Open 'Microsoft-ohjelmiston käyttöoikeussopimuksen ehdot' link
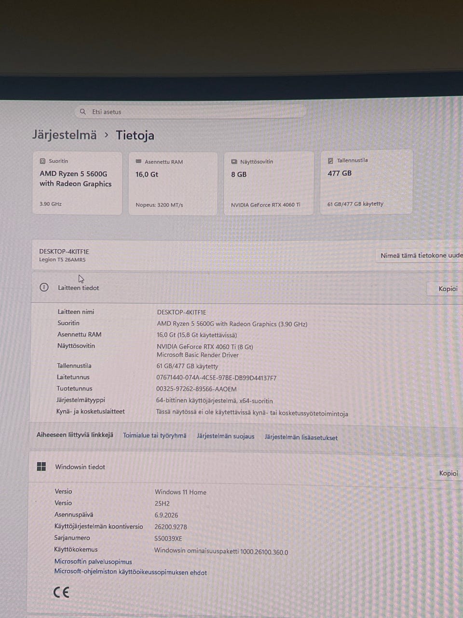 [130, 573]
